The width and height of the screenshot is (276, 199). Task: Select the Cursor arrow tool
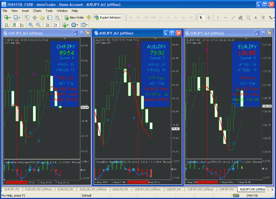point(201,17)
